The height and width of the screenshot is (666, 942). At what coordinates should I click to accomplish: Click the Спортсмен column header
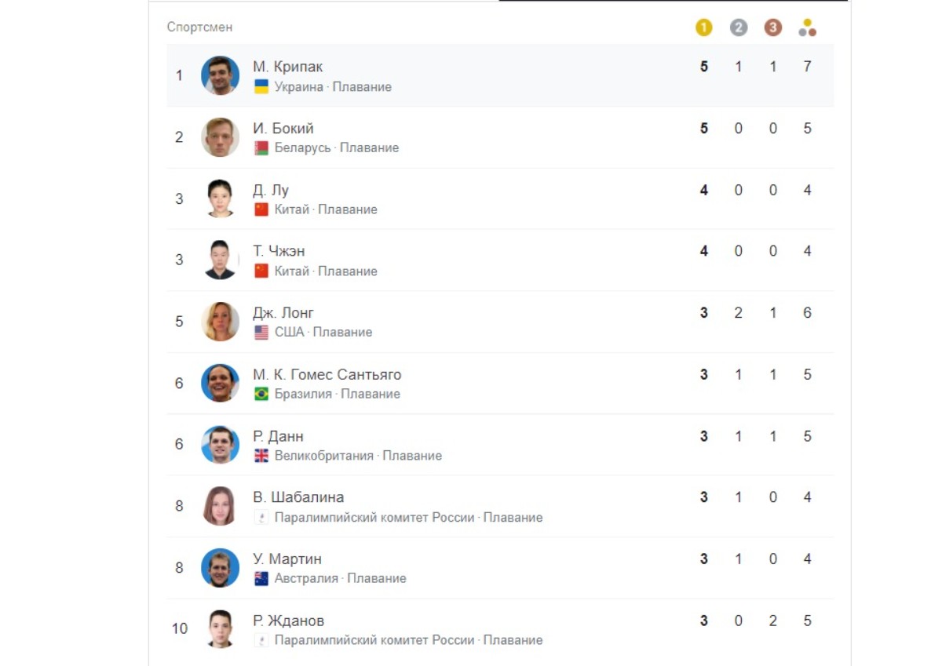tap(199, 27)
